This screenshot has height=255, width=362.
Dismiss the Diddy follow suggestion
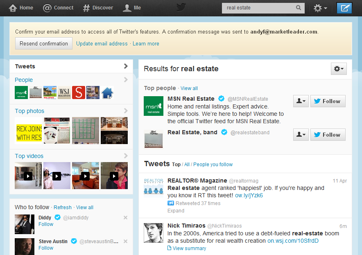click(125, 218)
